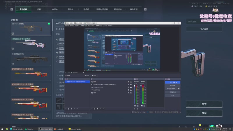Select R93狙击步枪 weapon card
The image size is (233, 131).
tap(31, 44)
